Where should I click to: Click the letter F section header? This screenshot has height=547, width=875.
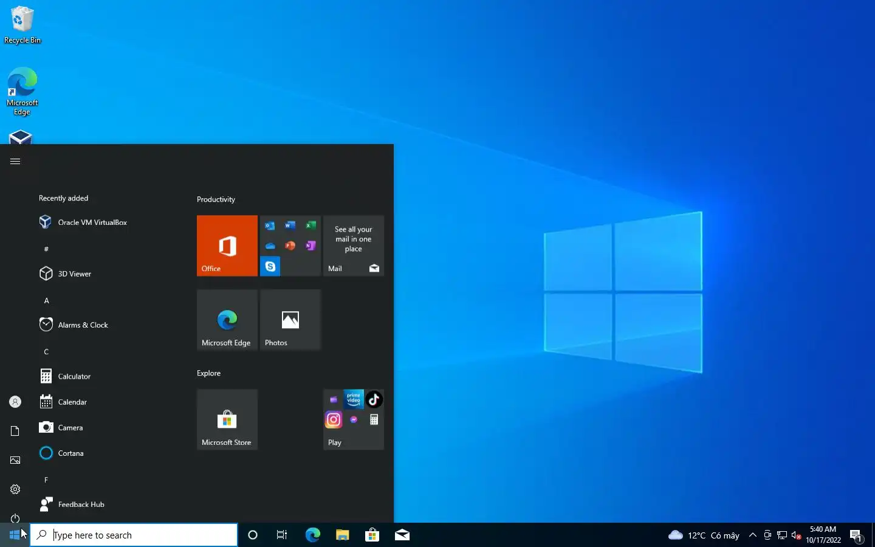46,480
